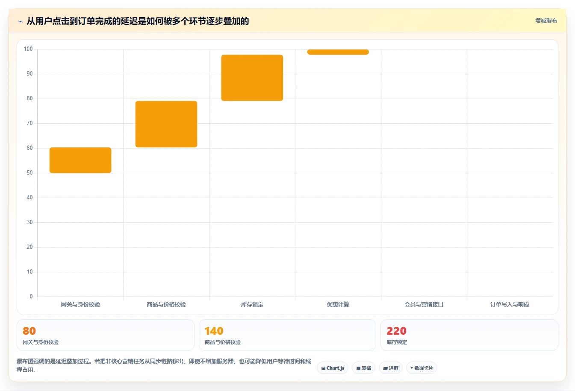Click the description paragraph starting 瀑布图强调的是
The width and height of the screenshot is (575, 391).
(x=164, y=365)
